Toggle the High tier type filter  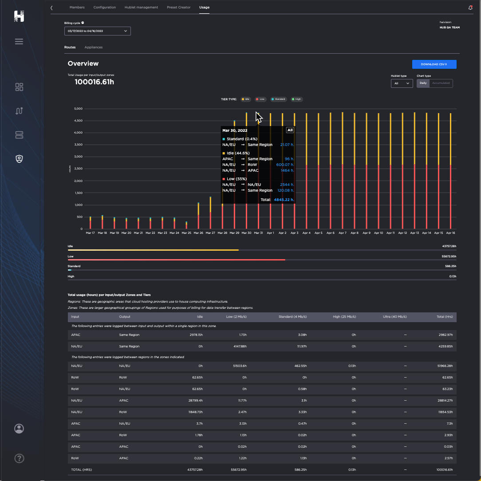click(x=296, y=99)
